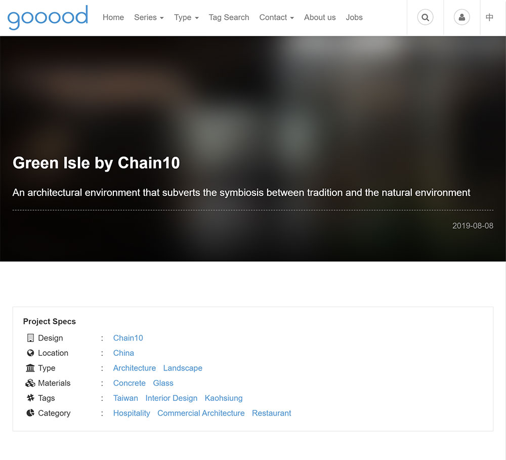Click the article subtitle about symbiosis
The width and height of the screenshot is (506, 460).
(x=241, y=193)
